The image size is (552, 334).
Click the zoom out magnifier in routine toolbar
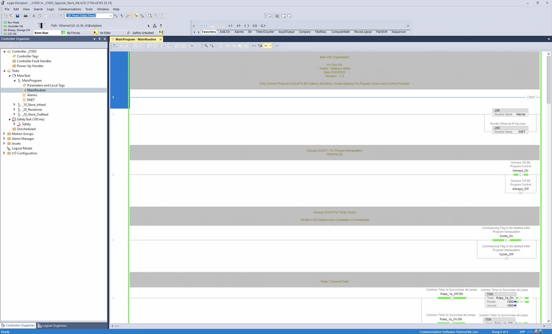212,46
